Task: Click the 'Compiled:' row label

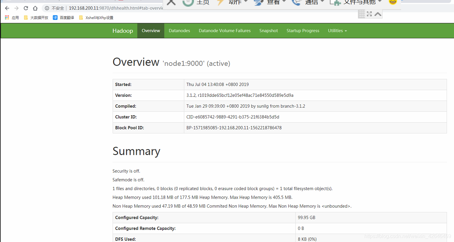Action: 126,106
